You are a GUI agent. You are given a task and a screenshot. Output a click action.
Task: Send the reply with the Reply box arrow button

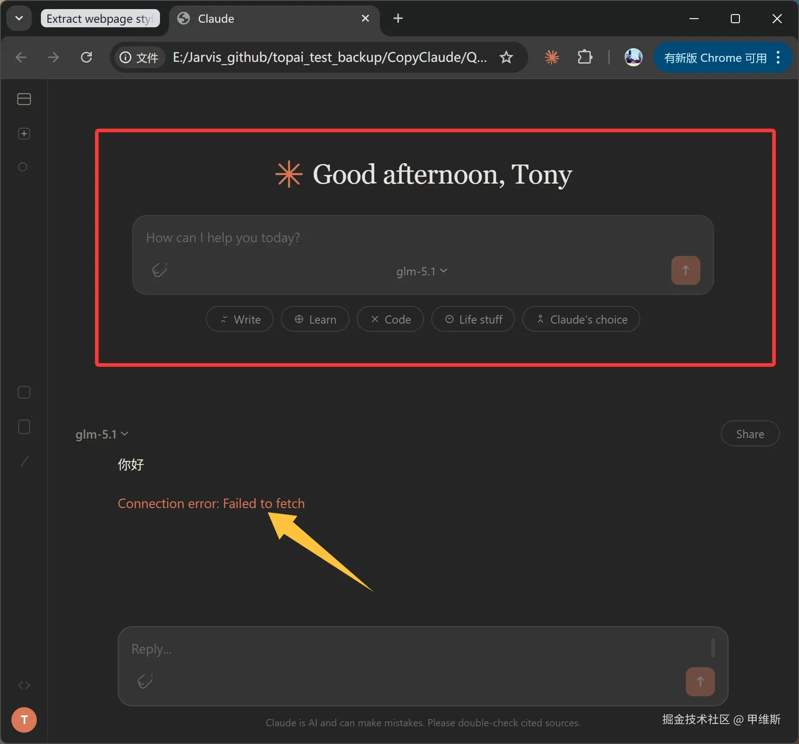click(700, 681)
